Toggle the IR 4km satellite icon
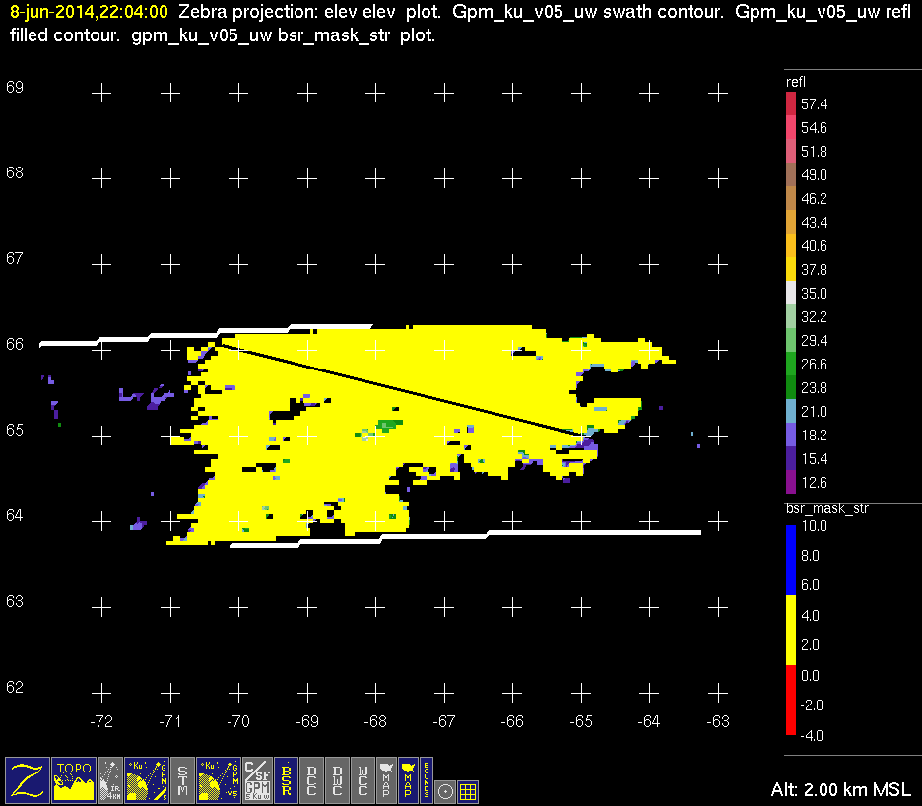This screenshot has width=922, height=806. 110,779
